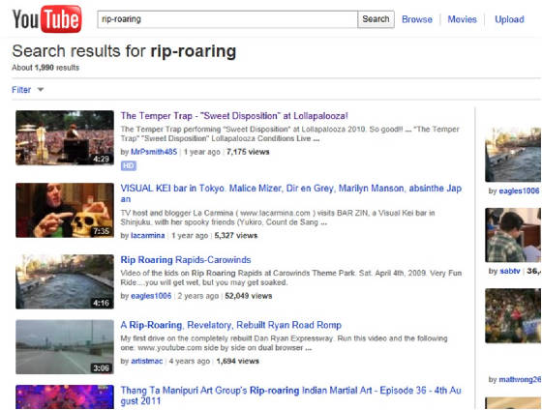542x410 pixels.
Task: Open The Temper Trap video thumbnail
Action: click(65, 138)
